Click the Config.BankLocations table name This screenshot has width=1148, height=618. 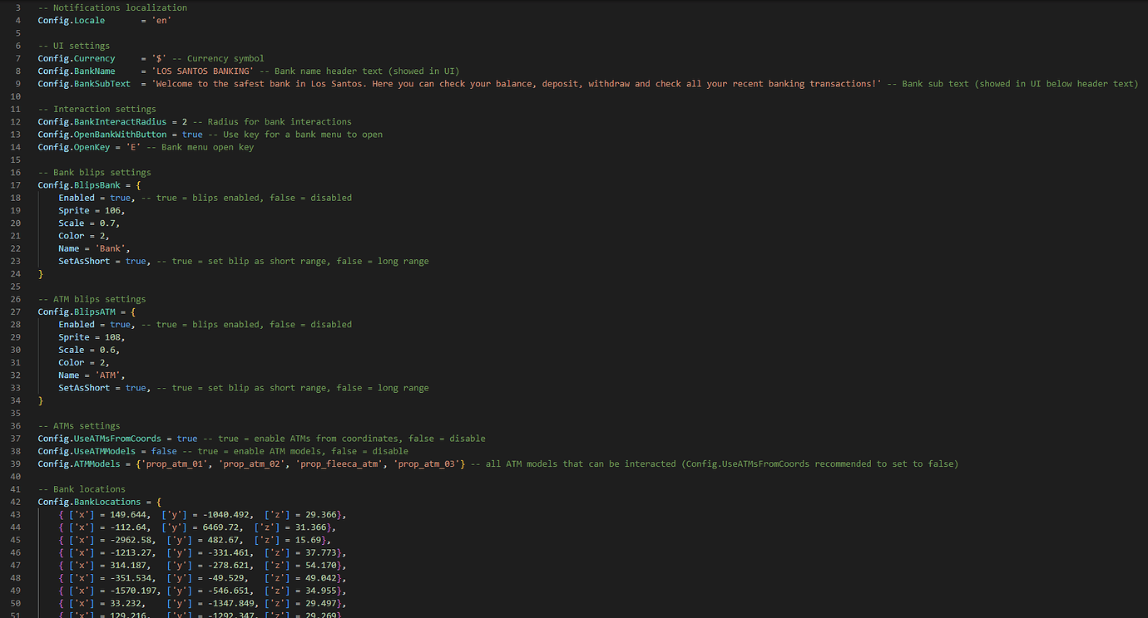tap(89, 502)
